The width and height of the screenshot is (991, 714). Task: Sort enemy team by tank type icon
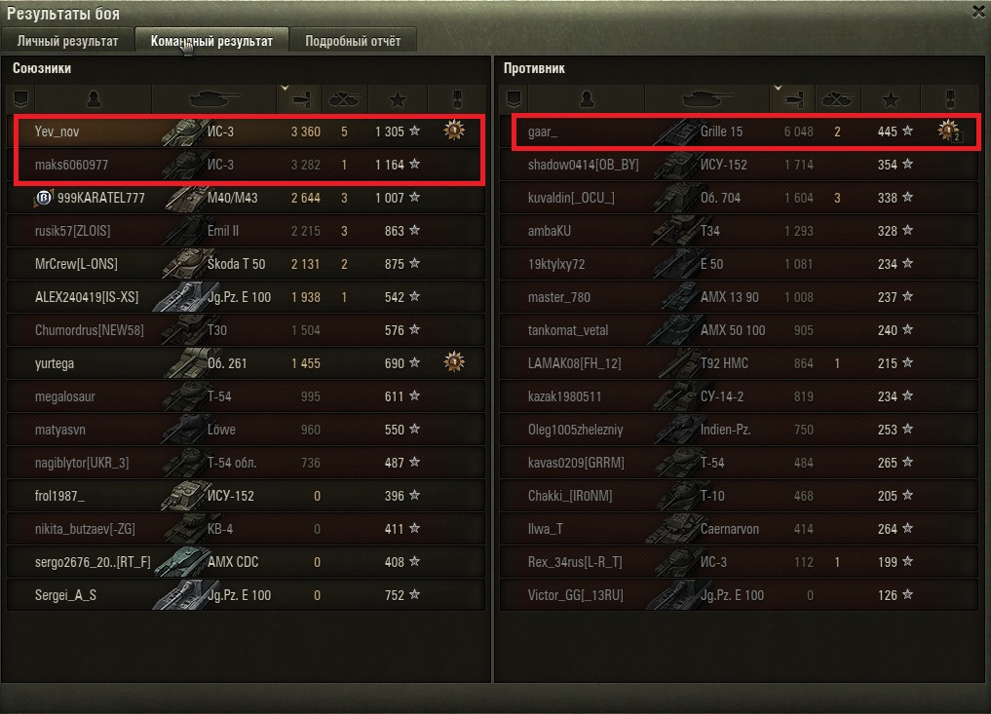coord(707,99)
